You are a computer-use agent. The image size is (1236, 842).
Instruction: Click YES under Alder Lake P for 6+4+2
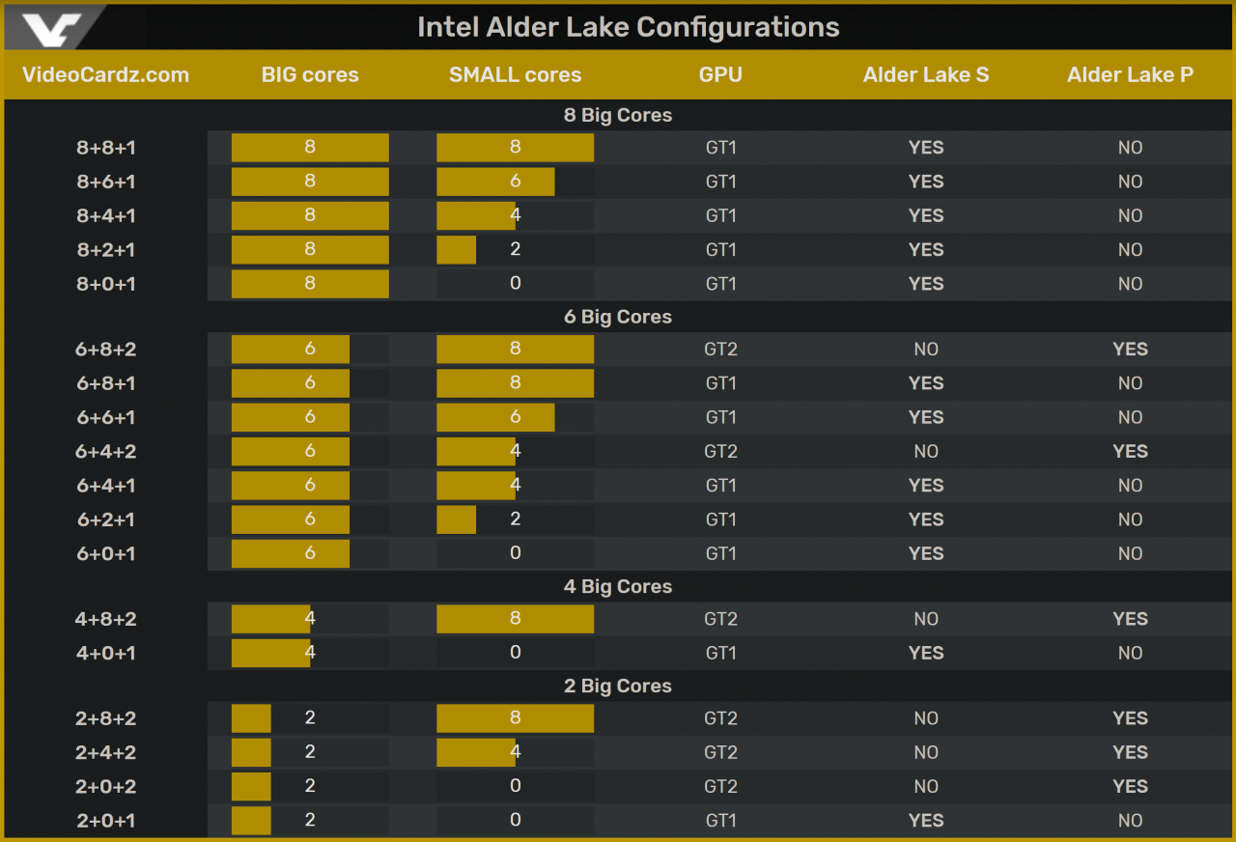tap(1130, 451)
